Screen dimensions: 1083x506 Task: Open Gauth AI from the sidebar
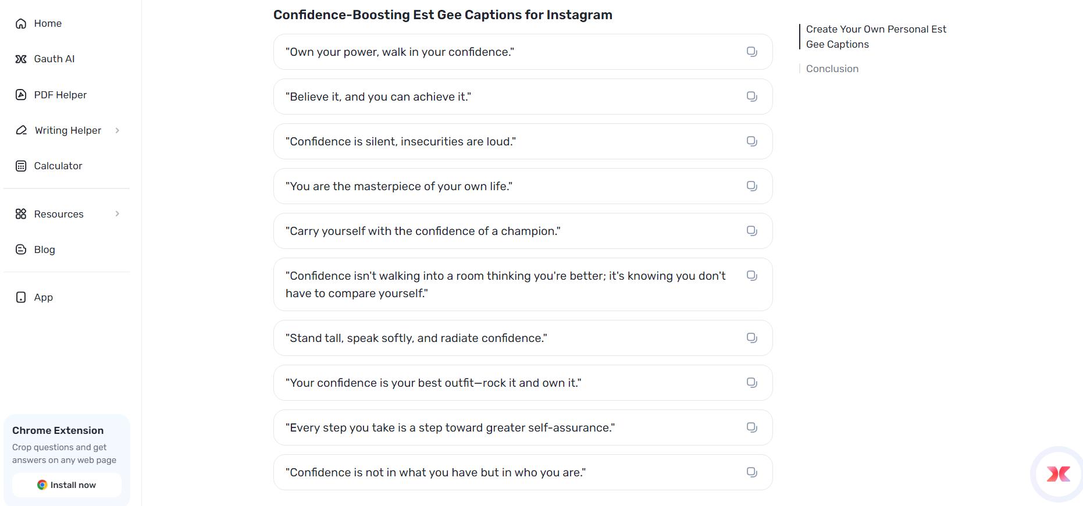[x=21, y=59]
